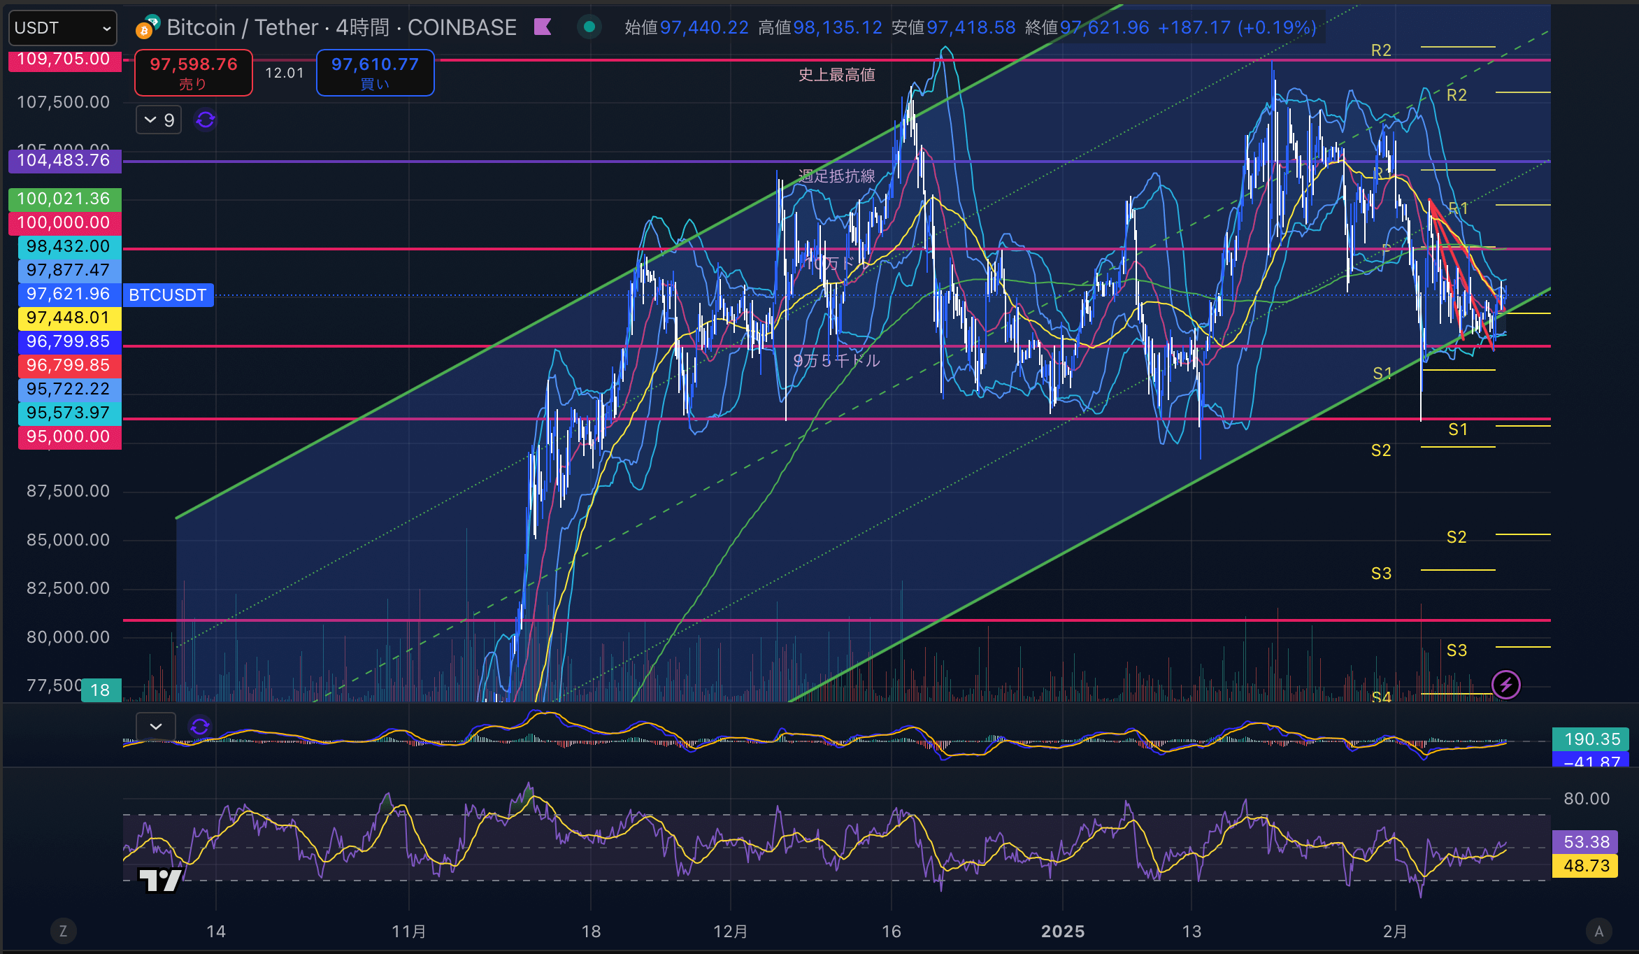Click the 11月 date on time axis
The height and width of the screenshot is (954, 1639).
coord(409,932)
